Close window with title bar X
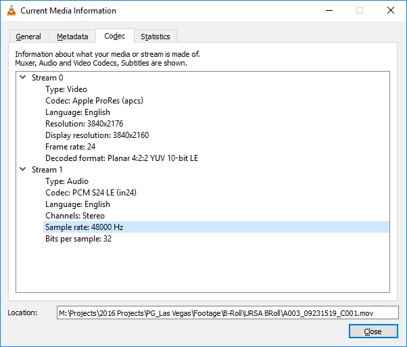This screenshot has height=347, width=407. coord(390,10)
